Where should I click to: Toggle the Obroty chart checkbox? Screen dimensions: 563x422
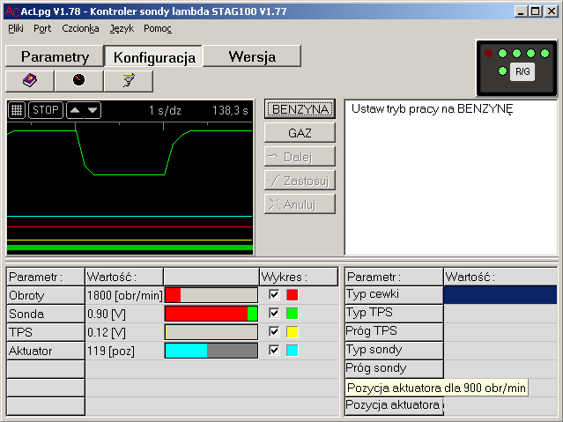coord(274,295)
